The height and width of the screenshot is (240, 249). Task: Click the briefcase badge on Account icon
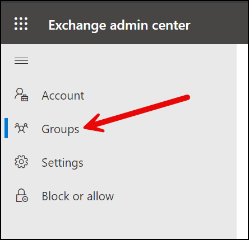click(x=25, y=98)
